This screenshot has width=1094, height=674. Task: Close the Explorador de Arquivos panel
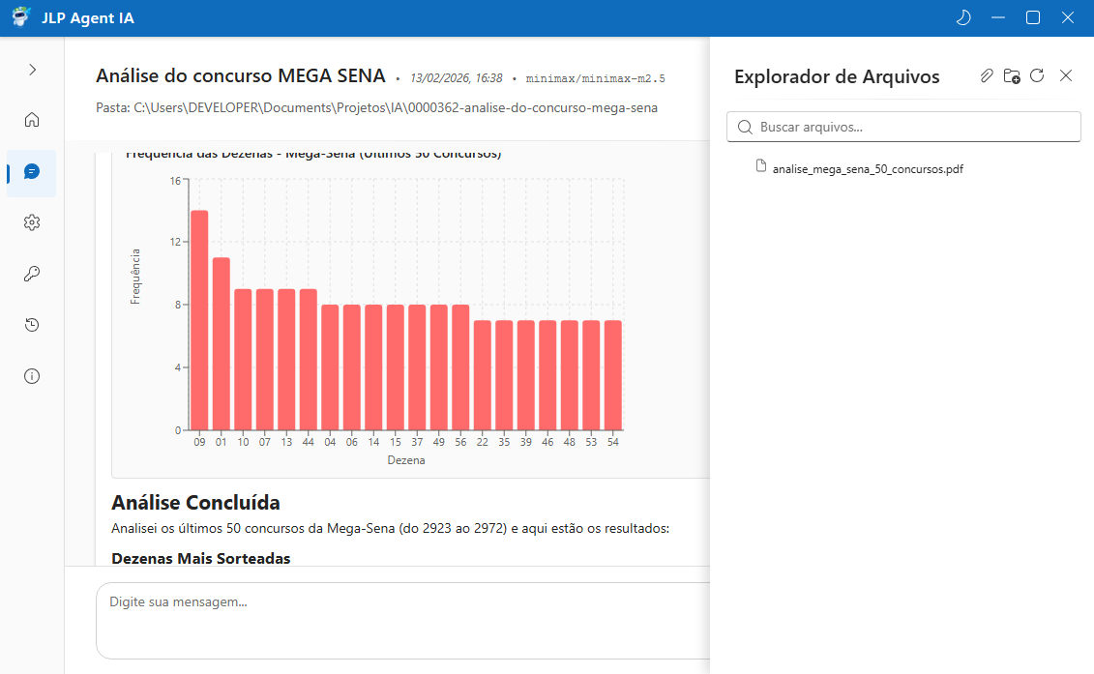point(1067,75)
